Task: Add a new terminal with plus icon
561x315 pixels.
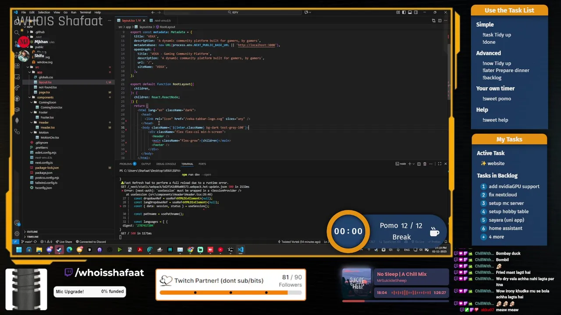Action: (x=410, y=164)
